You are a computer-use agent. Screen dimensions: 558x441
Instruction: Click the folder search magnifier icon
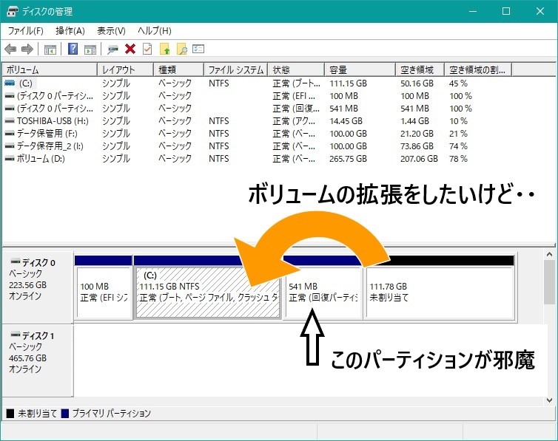click(182, 49)
